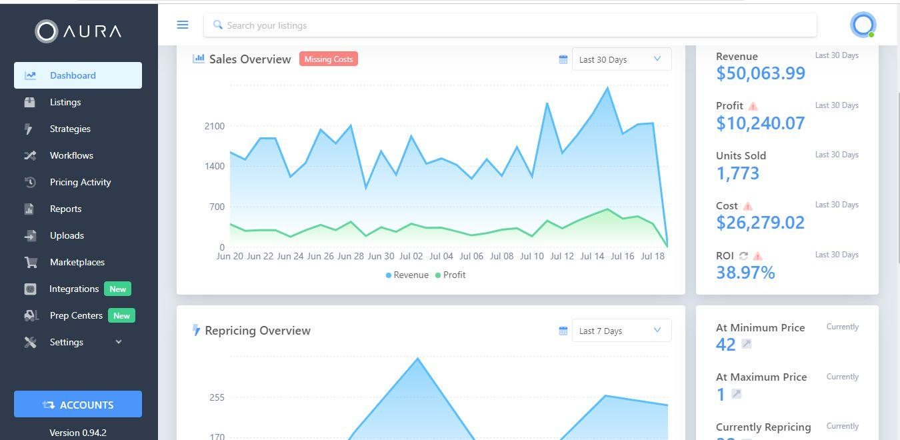Screen dimensions: 900x440
Task: Click the hamburger menu icon
Action: pos(182,25)
